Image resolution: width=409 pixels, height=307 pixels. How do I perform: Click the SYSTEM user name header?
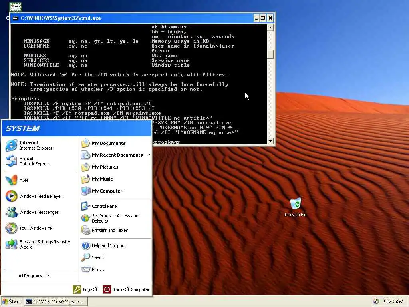click(x=23, y=128)
